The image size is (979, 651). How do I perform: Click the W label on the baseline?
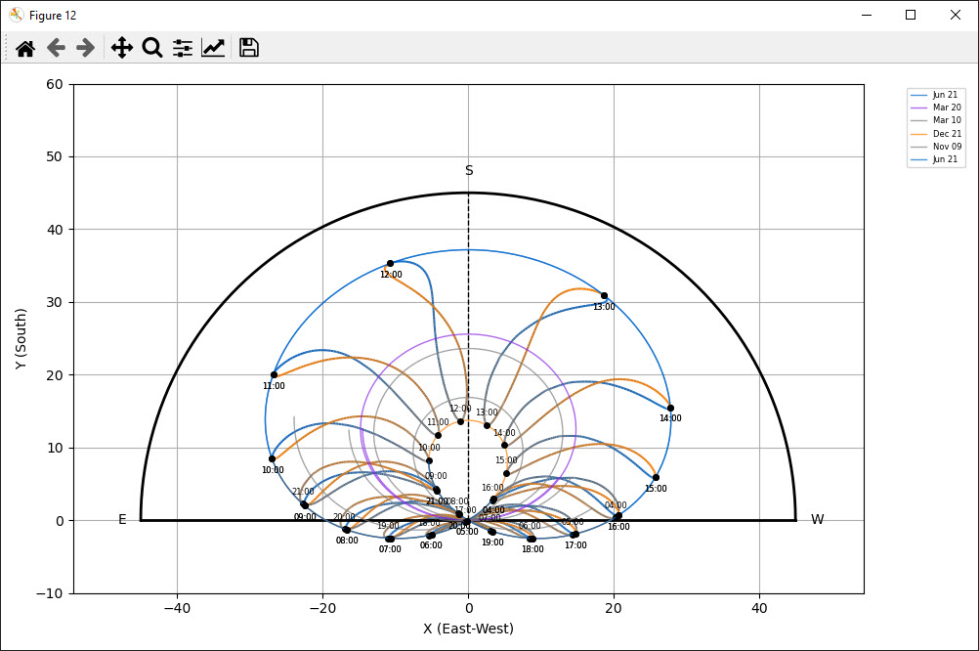[x=817, y=520]
